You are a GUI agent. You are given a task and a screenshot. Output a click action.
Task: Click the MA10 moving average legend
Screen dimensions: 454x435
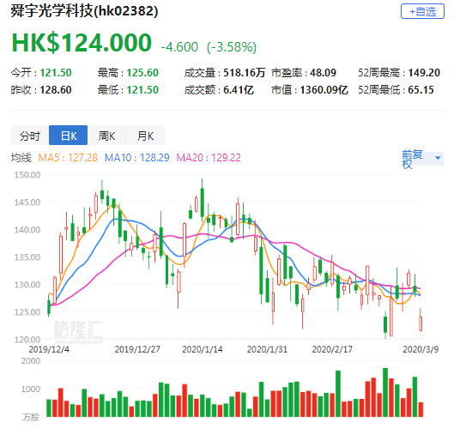(136, 158)
